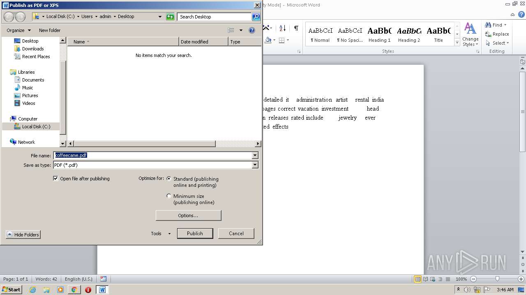Click Replace in Editing group
526x295 pixels.
coord(497,34)
